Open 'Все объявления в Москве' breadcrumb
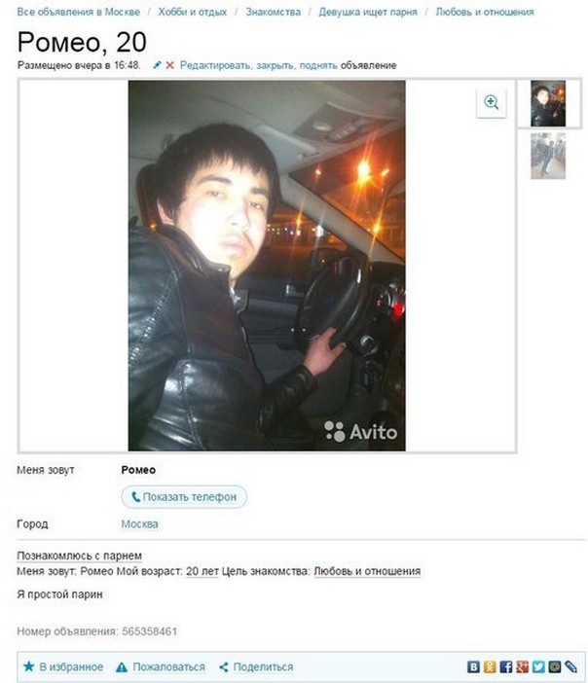 point(79,12)
